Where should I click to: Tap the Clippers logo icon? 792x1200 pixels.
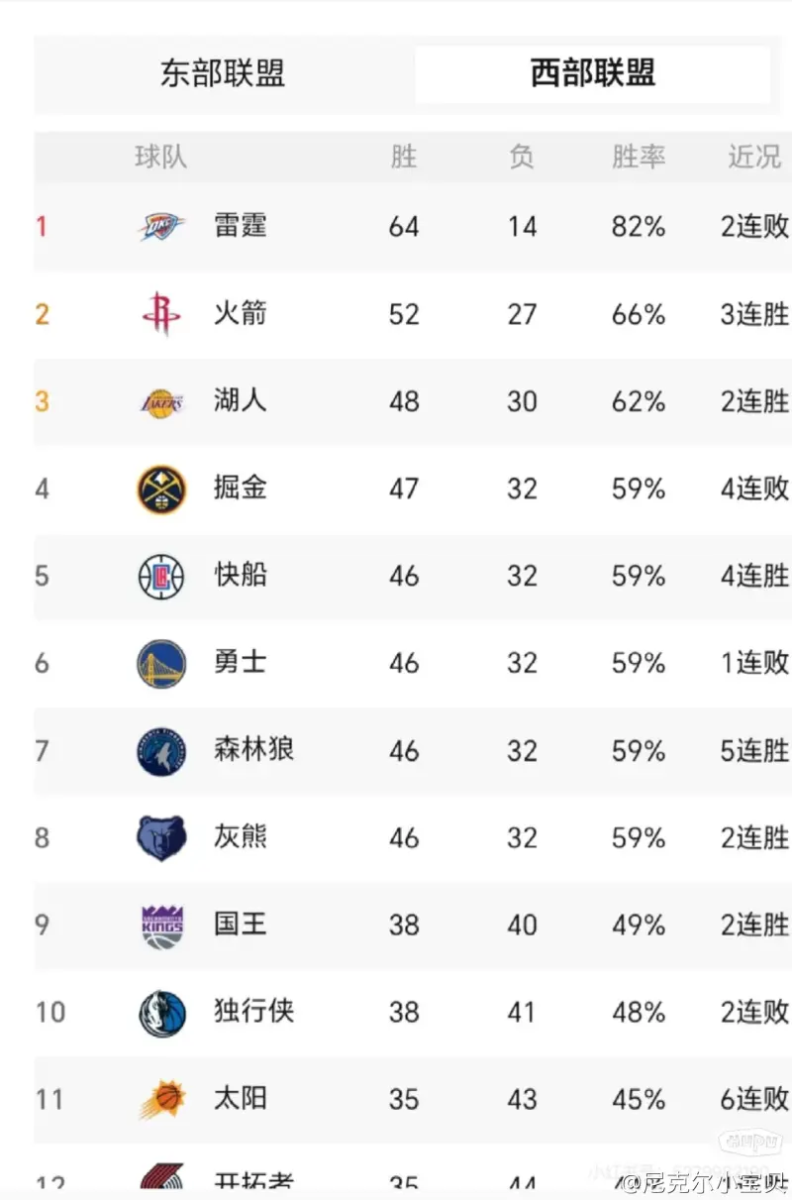click(161, 576)
